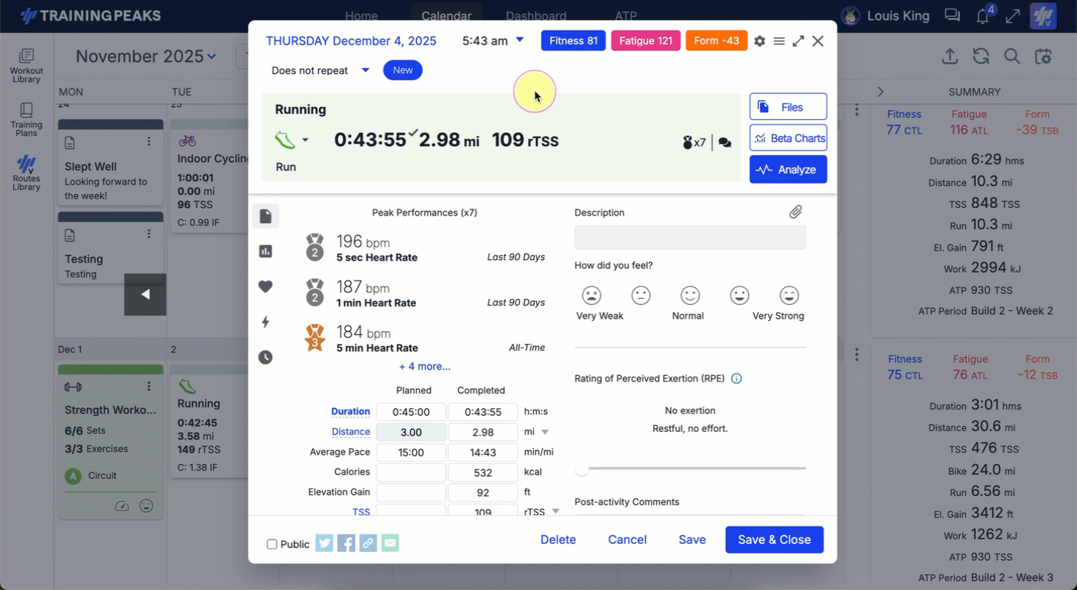
Task: Select the Very Strong feeling face
Action: point(789,295)
